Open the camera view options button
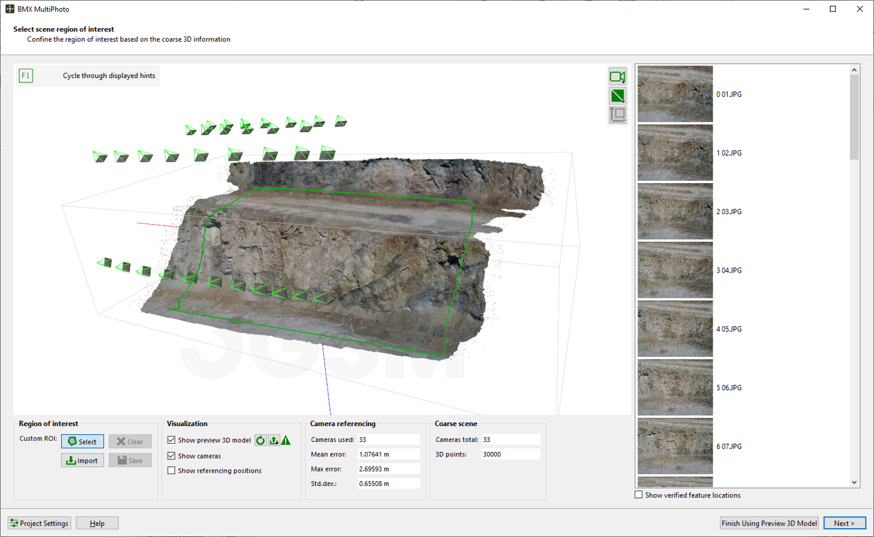Image resolution: width=874 pixels, height=537 pixels. point(618,77)
